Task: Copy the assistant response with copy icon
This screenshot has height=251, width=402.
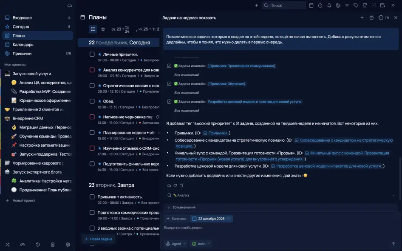Action: 181,185
